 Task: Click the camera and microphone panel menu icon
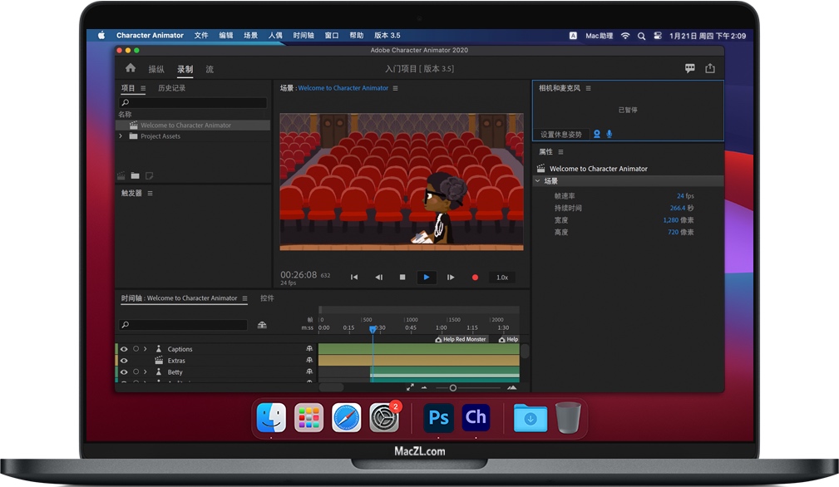pyautogui.click(x=588, y=87)
